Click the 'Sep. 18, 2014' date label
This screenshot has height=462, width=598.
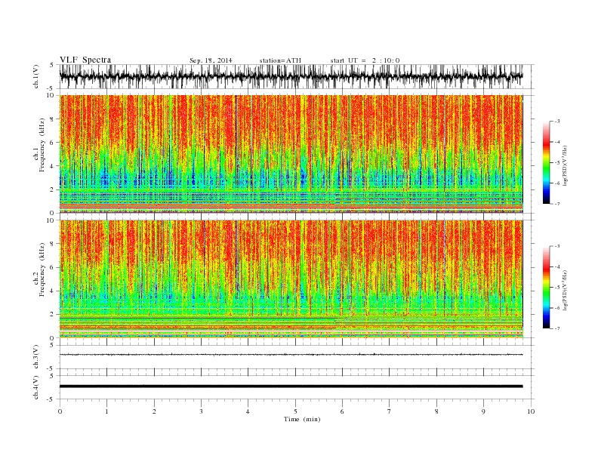211,60
